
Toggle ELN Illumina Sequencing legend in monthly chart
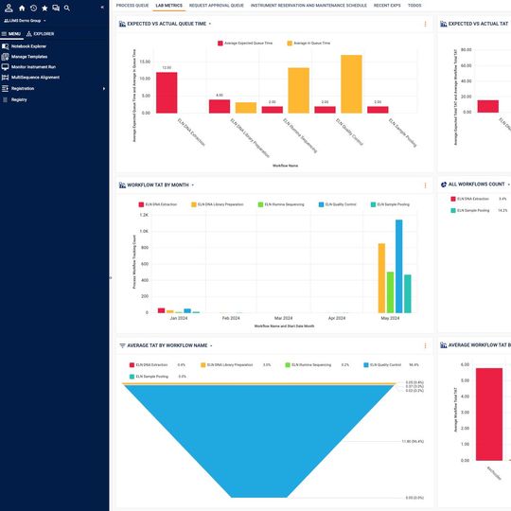[281, 204]
